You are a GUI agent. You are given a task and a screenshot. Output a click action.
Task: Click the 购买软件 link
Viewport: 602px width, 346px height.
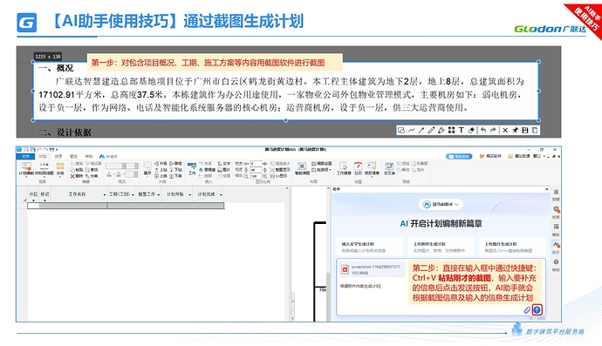pos(490,157)
